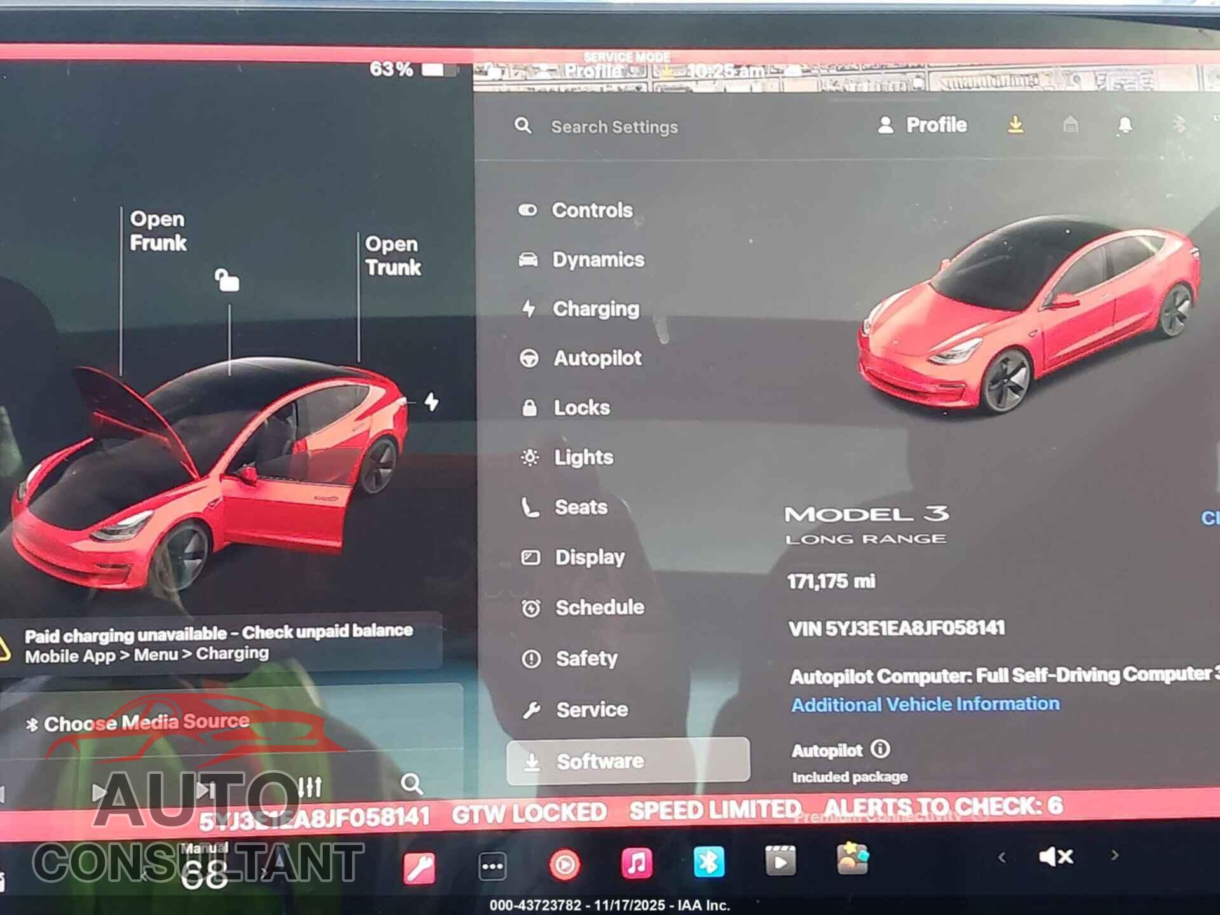Click into the Search Settings field
1220x915 pixels.
(x=614, y=126)
